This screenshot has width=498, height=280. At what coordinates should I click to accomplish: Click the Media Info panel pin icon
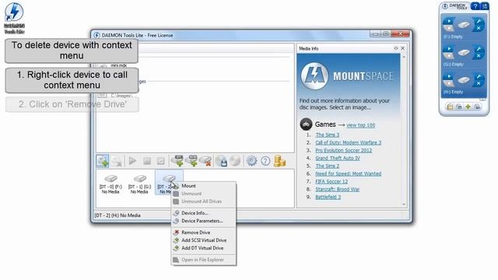tap(396, 48)
